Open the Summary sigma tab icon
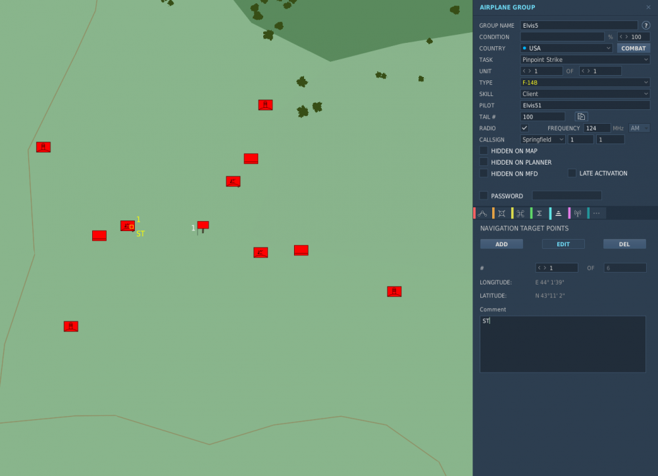This screenshot has height=476, width=658. [540, 213]
